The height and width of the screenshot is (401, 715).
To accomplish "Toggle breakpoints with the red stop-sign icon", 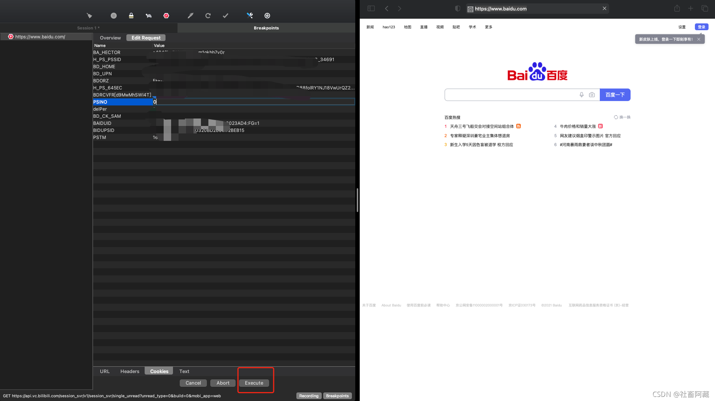I will point(166,16).
